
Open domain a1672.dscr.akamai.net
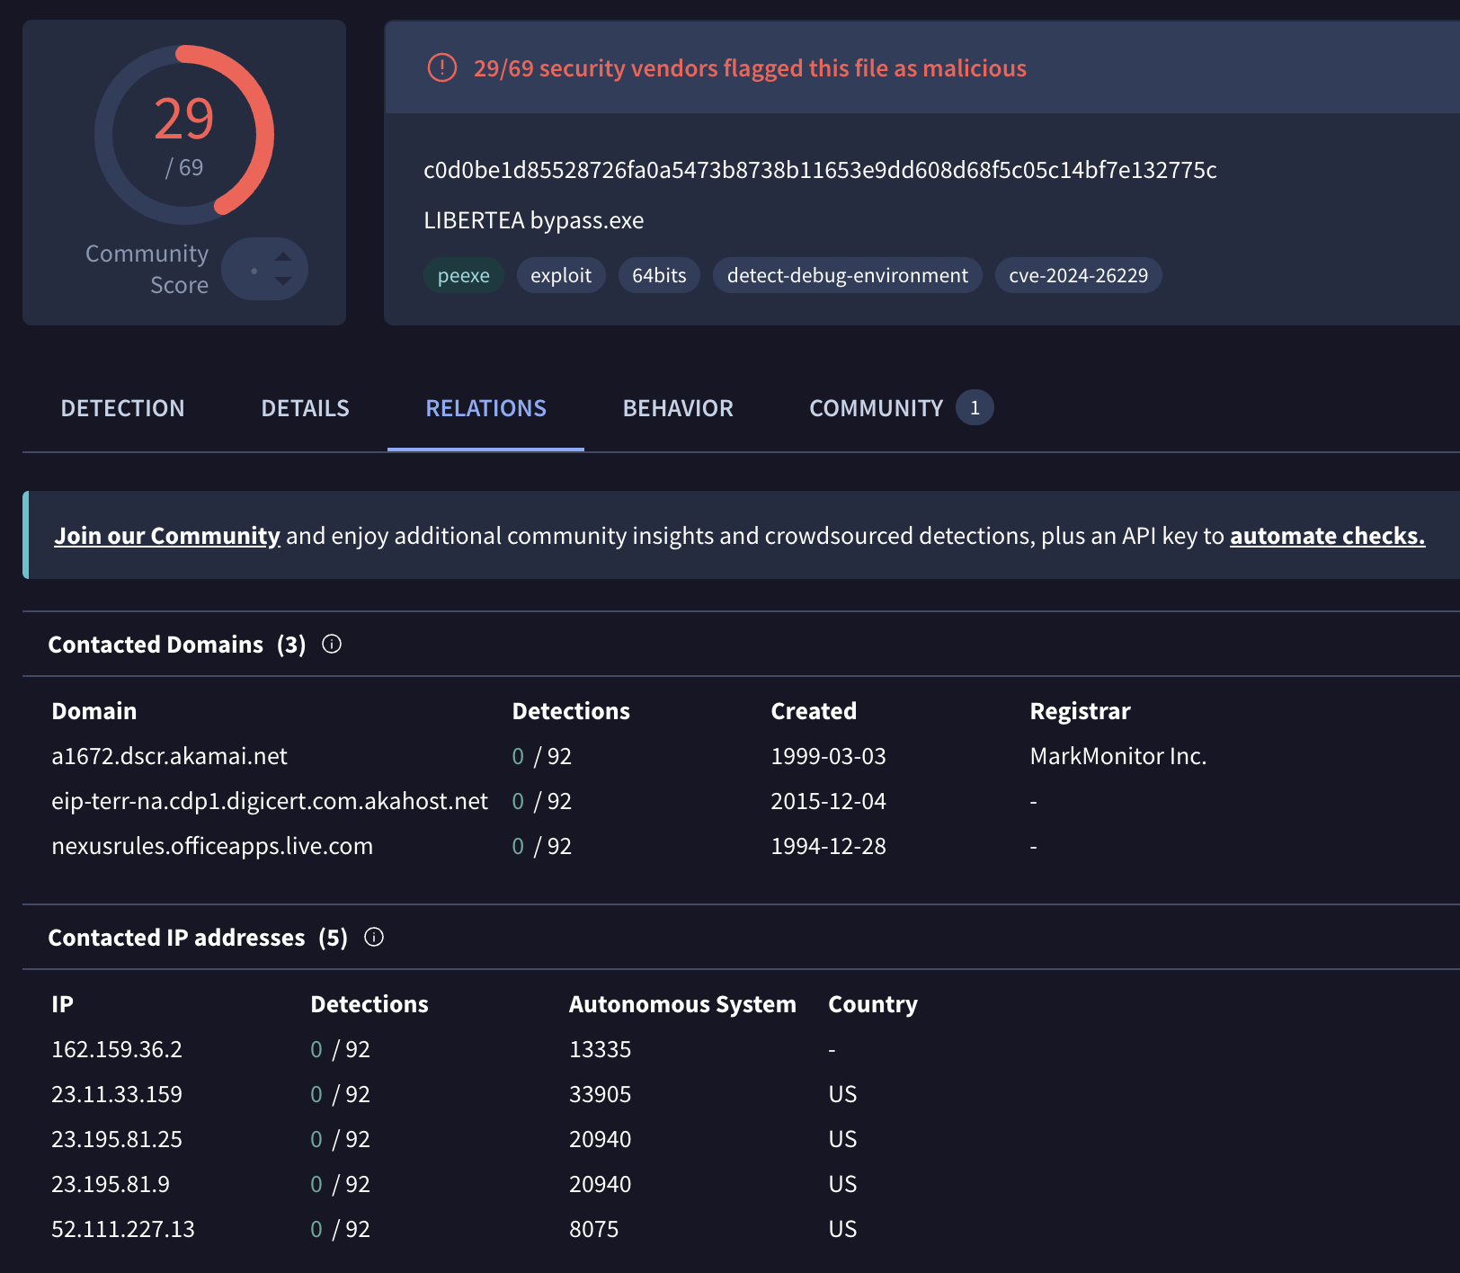pyautogui.click(x=169, y=756)
